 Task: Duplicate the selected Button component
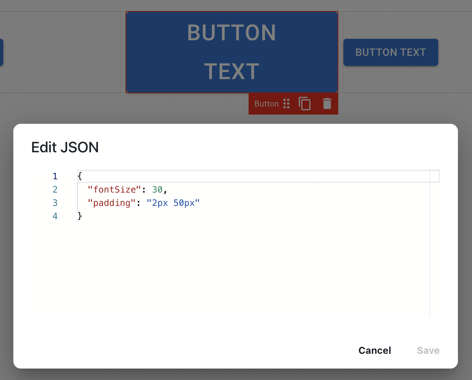click(x=305, y=104)
